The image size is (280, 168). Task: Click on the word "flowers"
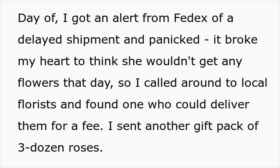tap(38, 83)
